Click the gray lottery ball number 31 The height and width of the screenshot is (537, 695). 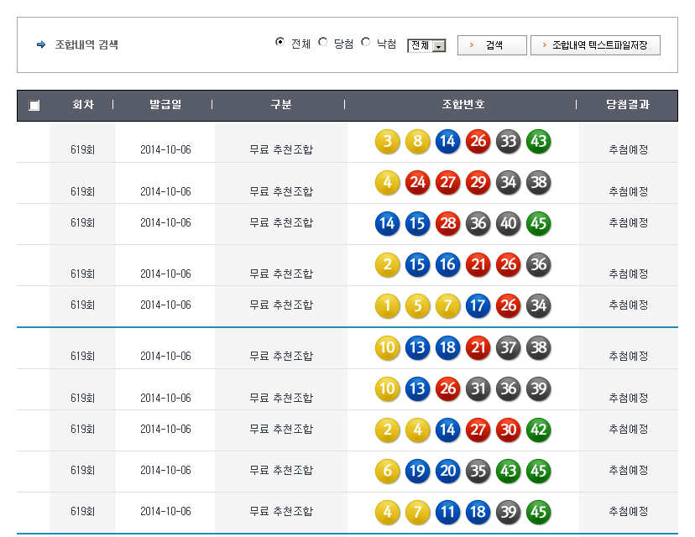[478, 388]
